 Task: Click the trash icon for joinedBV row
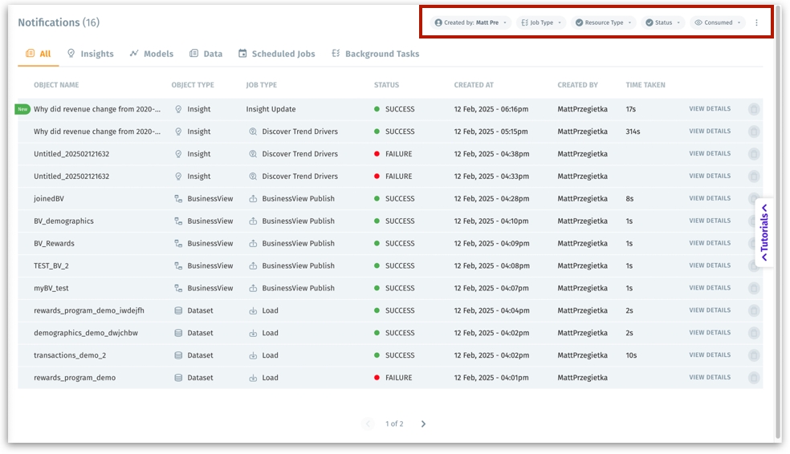(x=754, y=199)
